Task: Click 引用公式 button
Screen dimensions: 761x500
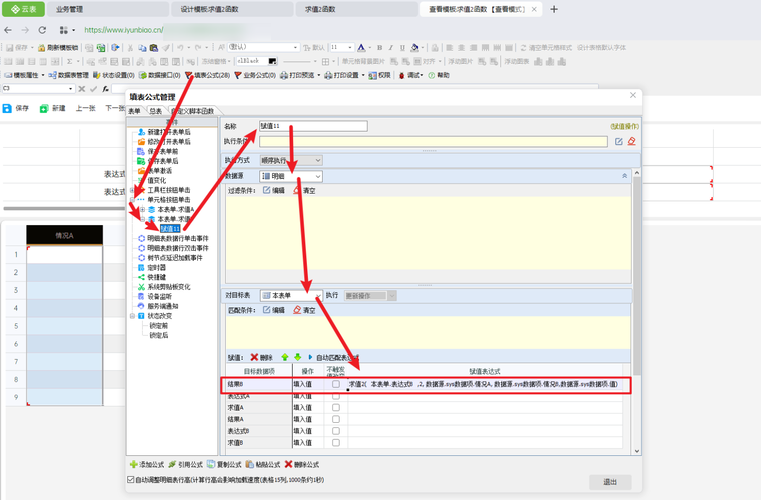Action: [x=185, y=464]
